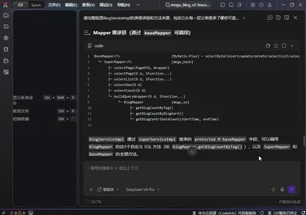Click the refresh icon in the status bar

[x=262, y=213]
